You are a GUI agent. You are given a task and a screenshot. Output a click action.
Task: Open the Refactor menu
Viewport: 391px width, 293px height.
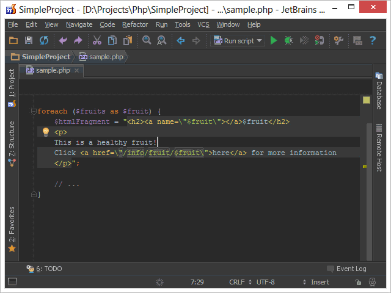pyautogui.click(x=134, y=24)
